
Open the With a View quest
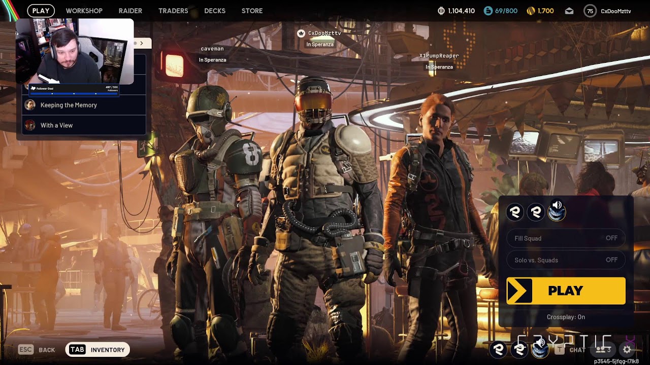(84, 125)
